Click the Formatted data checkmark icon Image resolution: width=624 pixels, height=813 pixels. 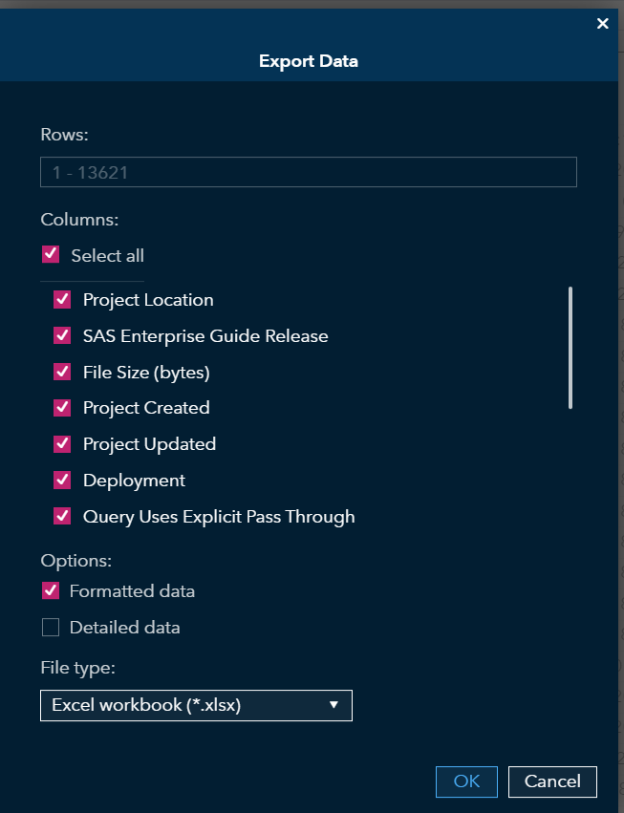(x=51, y=590)
